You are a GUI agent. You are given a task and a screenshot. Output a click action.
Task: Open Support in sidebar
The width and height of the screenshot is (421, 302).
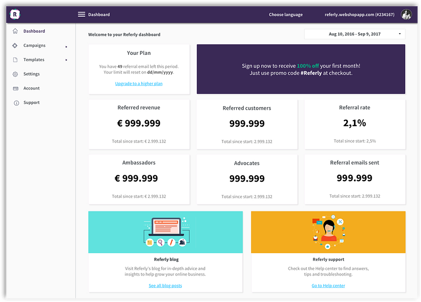pos(31,102)
